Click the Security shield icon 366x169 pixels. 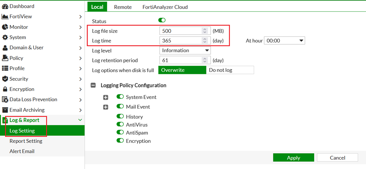pyautogui.click(x=5, y=79)
